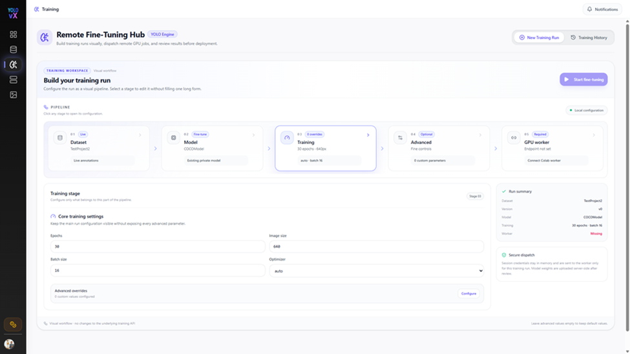
Task: Open the Dataset pipeline card
Action: click(99, 149)
